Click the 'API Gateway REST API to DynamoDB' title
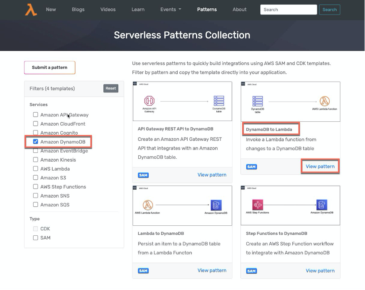This screenshot has height=290, width=365. pyautogui.click(x=175, y=129)
